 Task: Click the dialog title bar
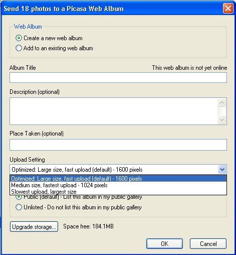pyautogui.click(x=112, y=9)
